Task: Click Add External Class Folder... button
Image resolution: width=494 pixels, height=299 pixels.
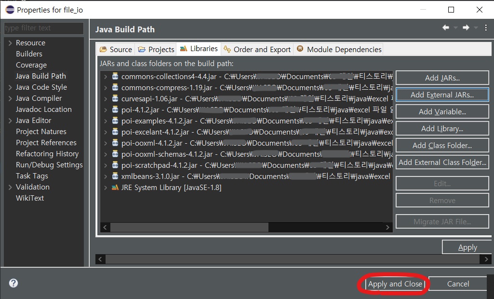Action: coord(442,162)
